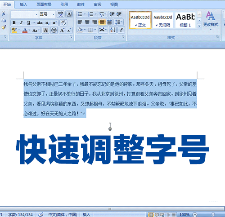Open the Clipboard pane launcher
225x217 pixels.
pos(5,37)
